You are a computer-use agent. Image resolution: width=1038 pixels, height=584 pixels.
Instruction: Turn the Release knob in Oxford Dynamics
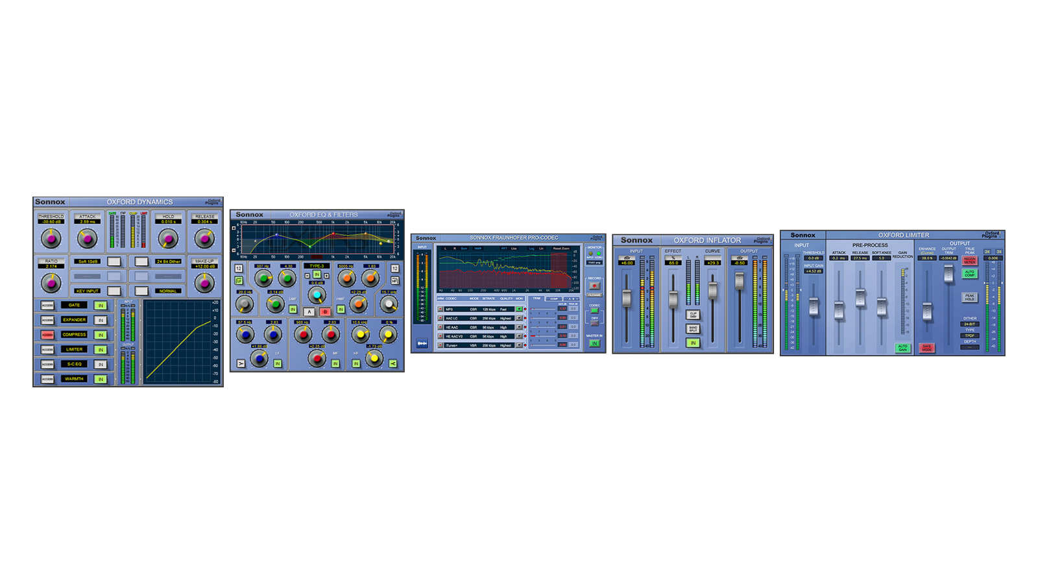204,239
